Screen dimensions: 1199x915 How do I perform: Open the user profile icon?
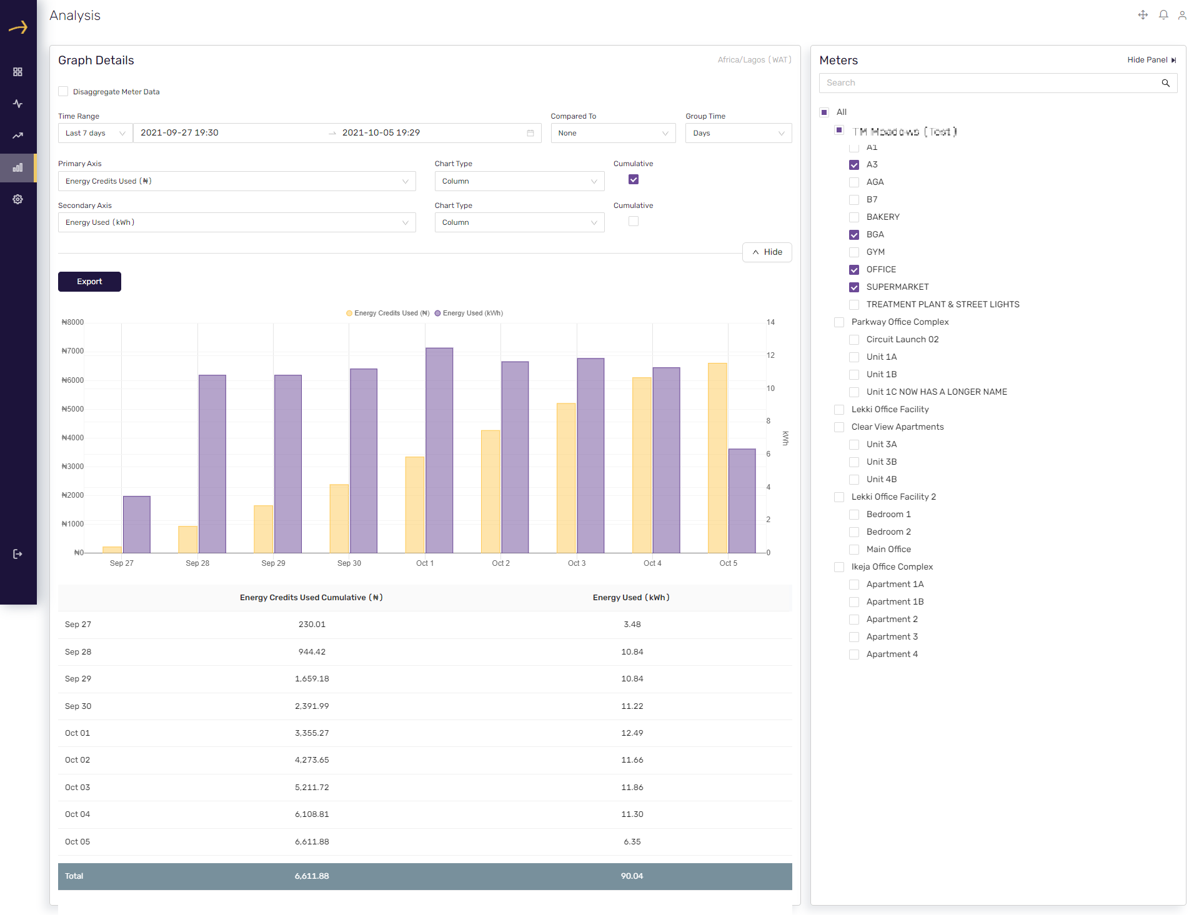point(1182,15)
